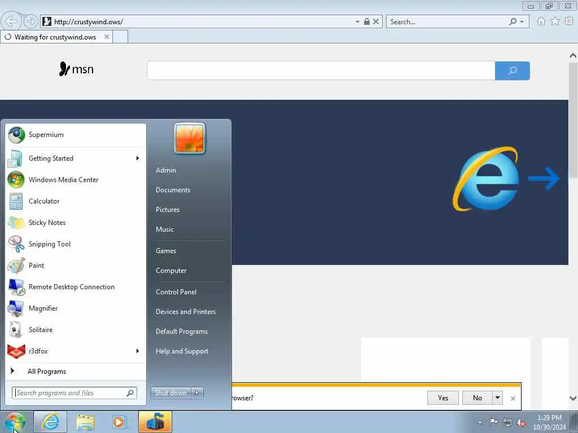Launch Magnifier
This screenshot has width=578, height=433.
pos(76,308)
